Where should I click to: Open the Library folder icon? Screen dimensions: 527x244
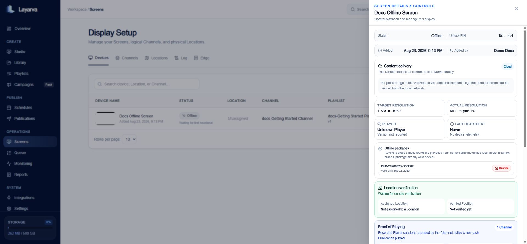pos(9,63)
